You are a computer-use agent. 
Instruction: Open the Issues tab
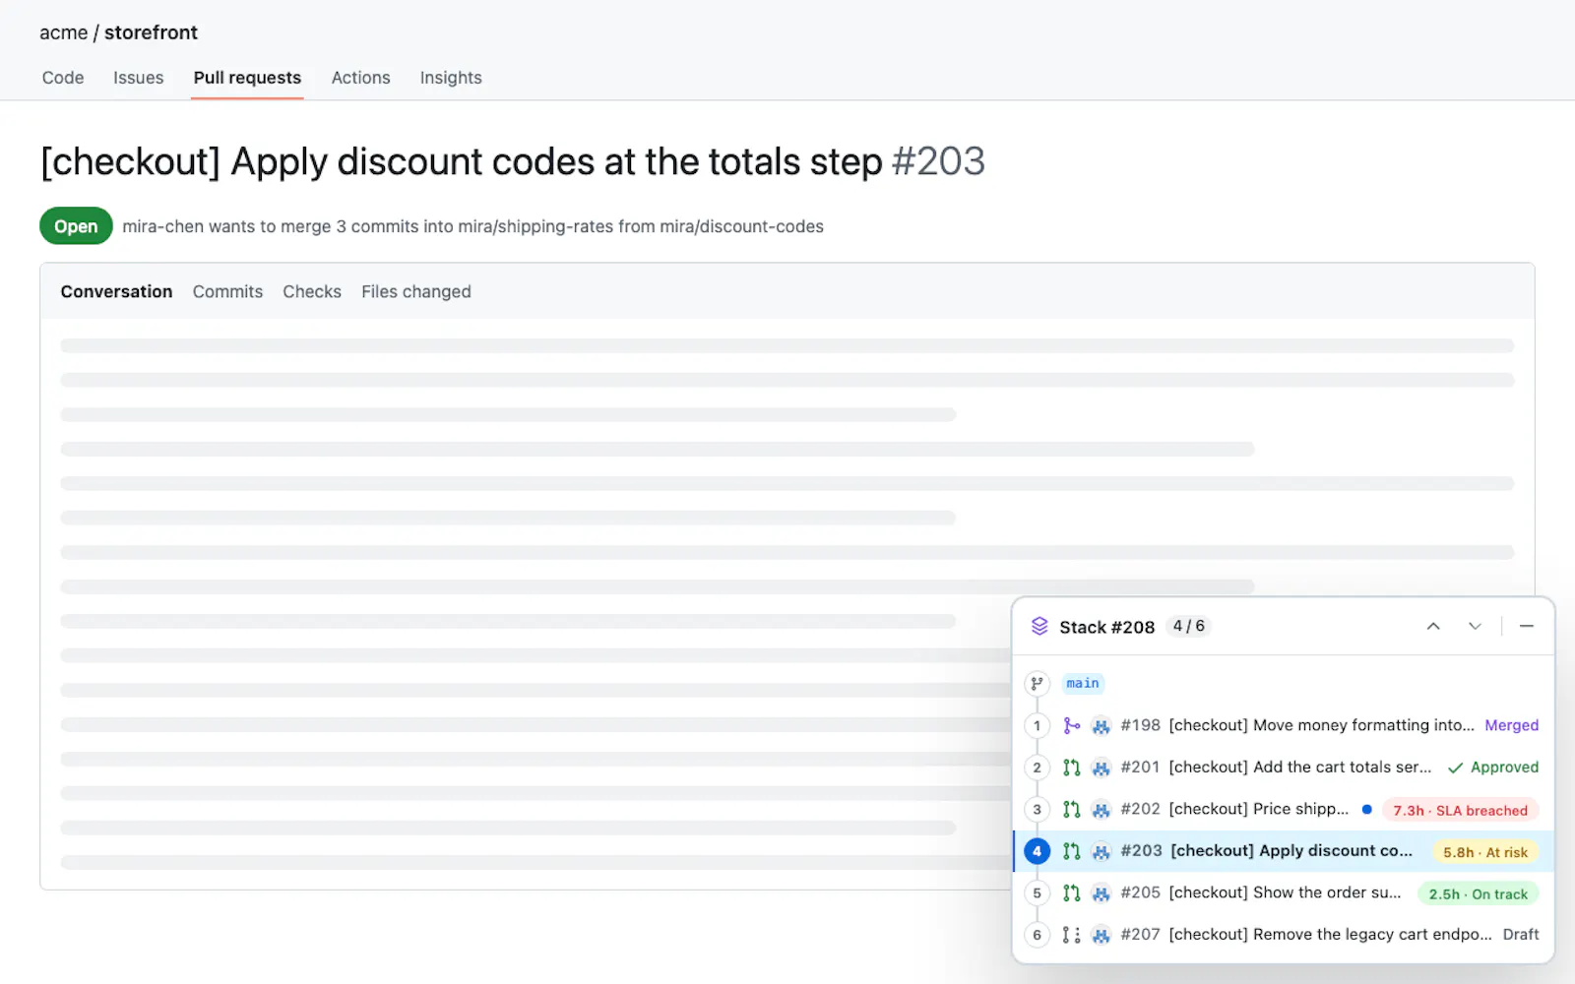pyautogui.click(x=138, y=78)
